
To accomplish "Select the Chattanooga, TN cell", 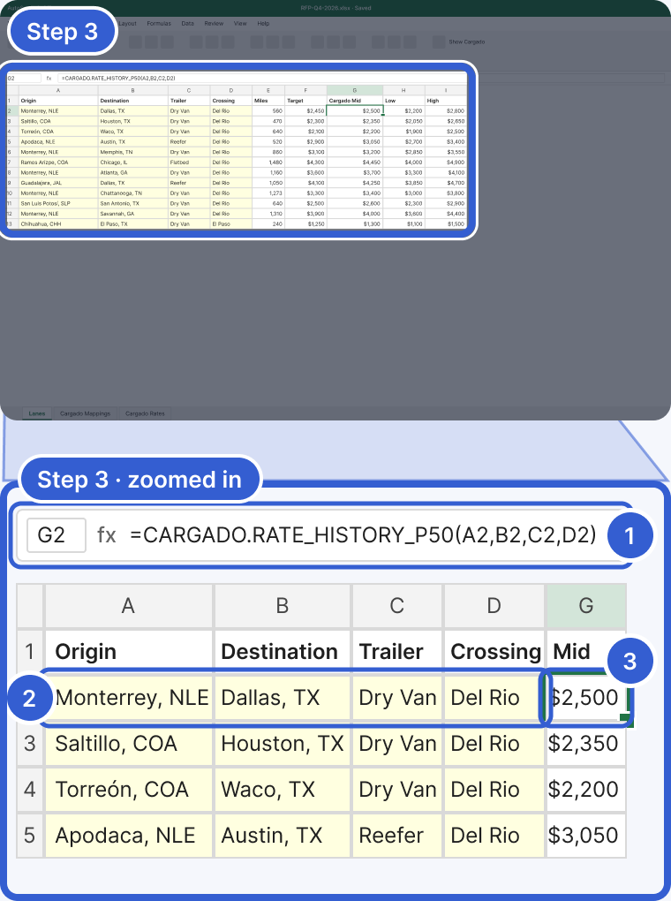I will 132,193.
